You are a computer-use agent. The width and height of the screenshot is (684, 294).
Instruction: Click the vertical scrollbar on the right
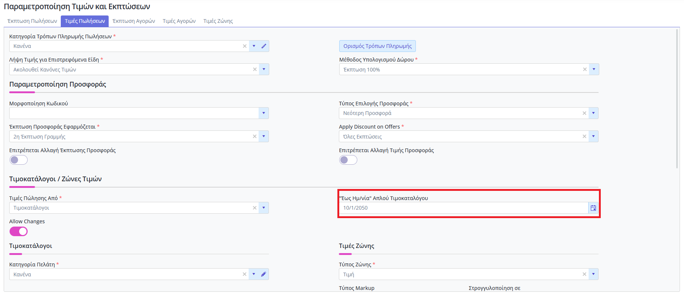click(677, 99)
